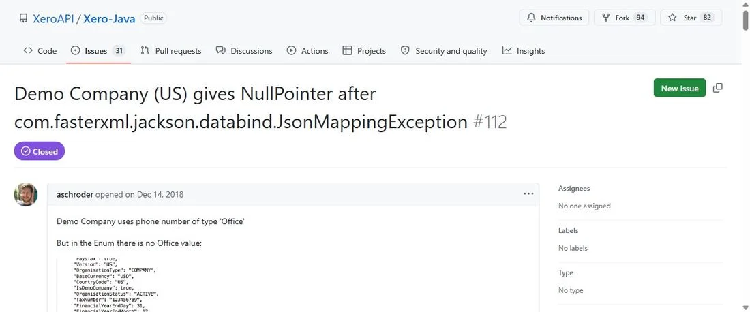Open the comment options ellipsis menu
This screenshot has width=750, height=312.
528,194
